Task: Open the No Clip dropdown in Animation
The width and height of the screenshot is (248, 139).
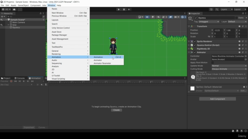Action: [x=16, y=85]
